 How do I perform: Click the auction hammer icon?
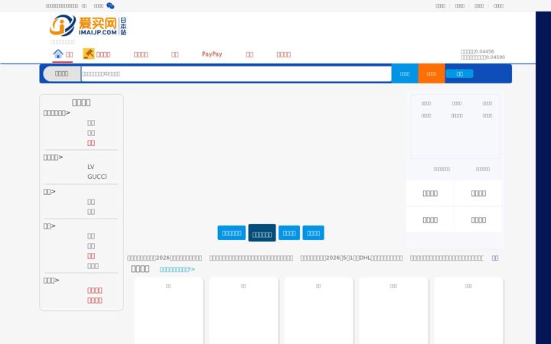click(89, 54)
